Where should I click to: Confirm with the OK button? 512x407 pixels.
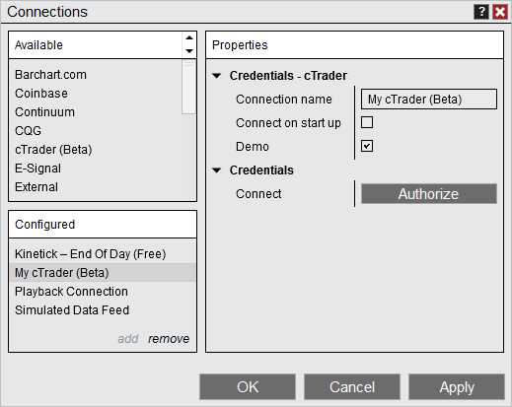click(x=248, y=386)
